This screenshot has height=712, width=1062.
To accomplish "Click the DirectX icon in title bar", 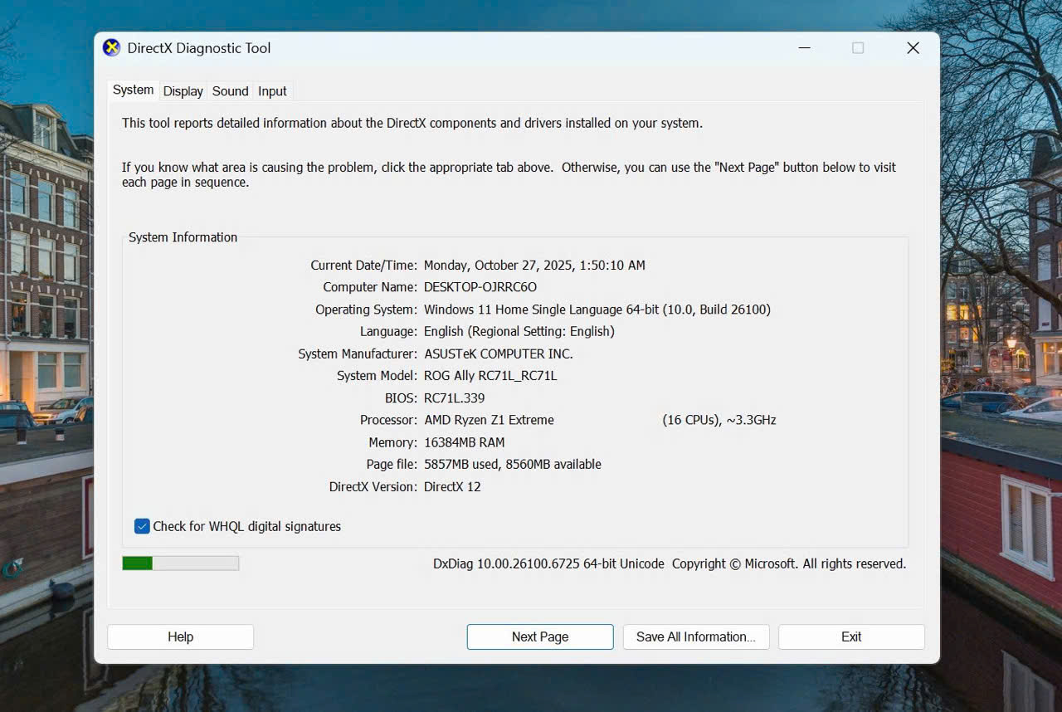I will [111, 48].
